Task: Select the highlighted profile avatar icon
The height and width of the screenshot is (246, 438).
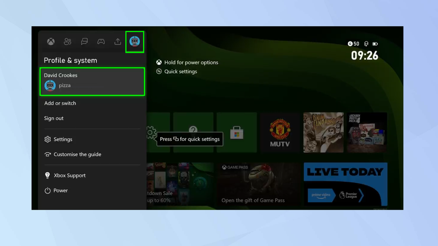Action: point(134,41)
